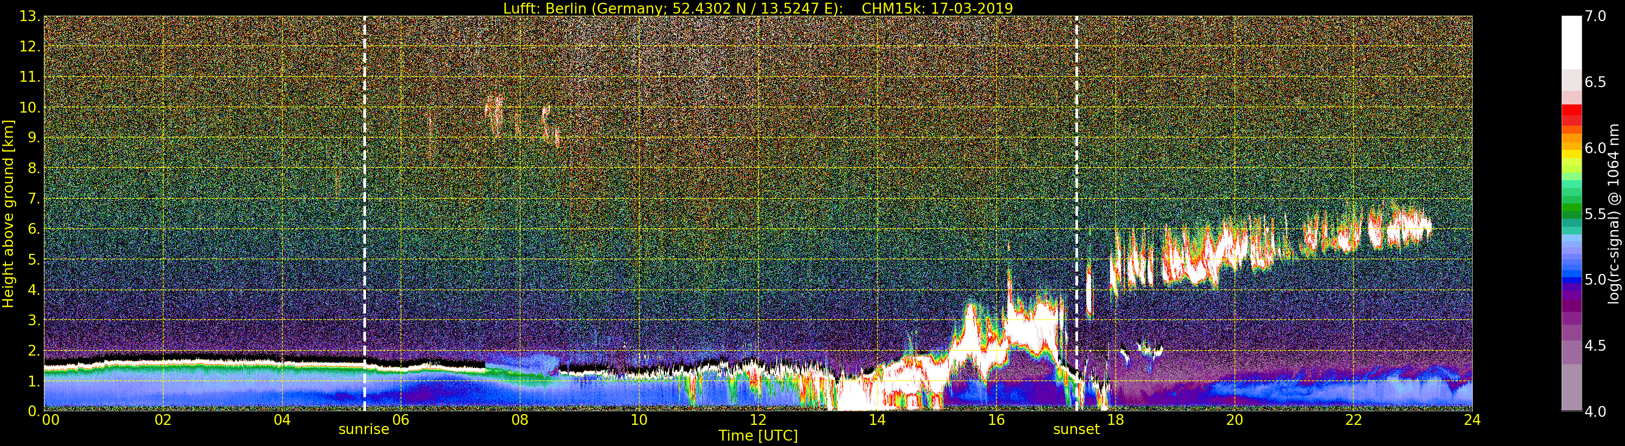The width and height of the screenshot is (1625, 446).
Task: Click the time tick label '18'
Action: tap(1115, 420)
